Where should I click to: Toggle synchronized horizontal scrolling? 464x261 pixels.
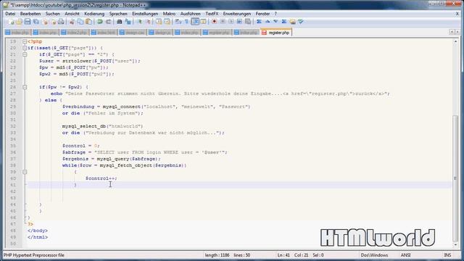[x=167, y=22]
